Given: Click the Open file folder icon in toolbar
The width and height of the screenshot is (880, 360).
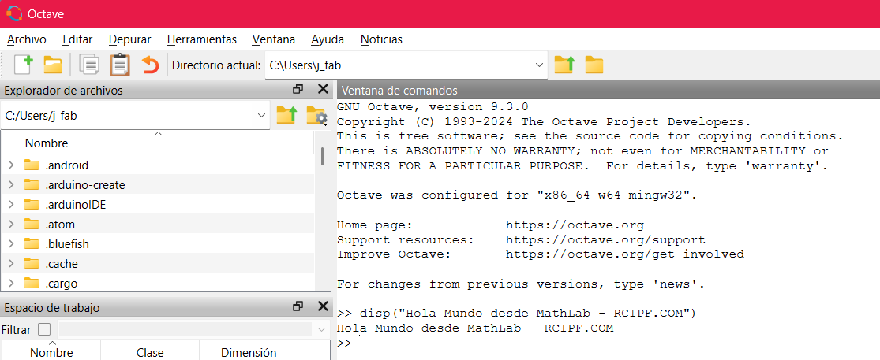Looking at the screenshot, I should pos(53,65).
